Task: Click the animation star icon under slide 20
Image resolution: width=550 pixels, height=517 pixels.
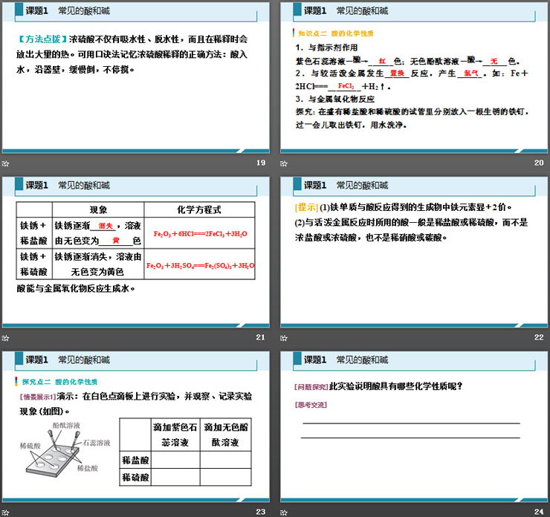Action: [x=284, y=163]
